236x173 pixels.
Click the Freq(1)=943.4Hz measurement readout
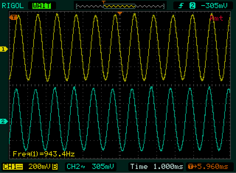click(44, 154)
